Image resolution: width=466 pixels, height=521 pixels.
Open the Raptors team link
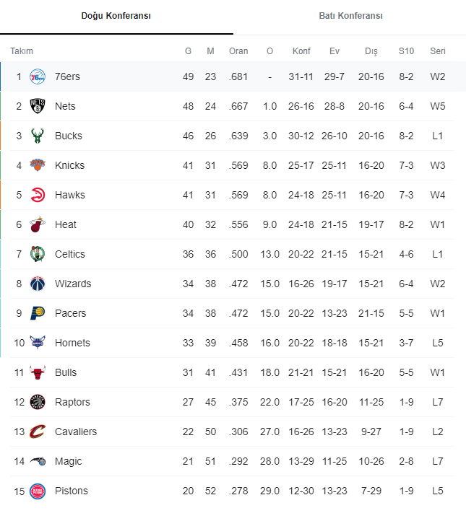click(72, 402)
